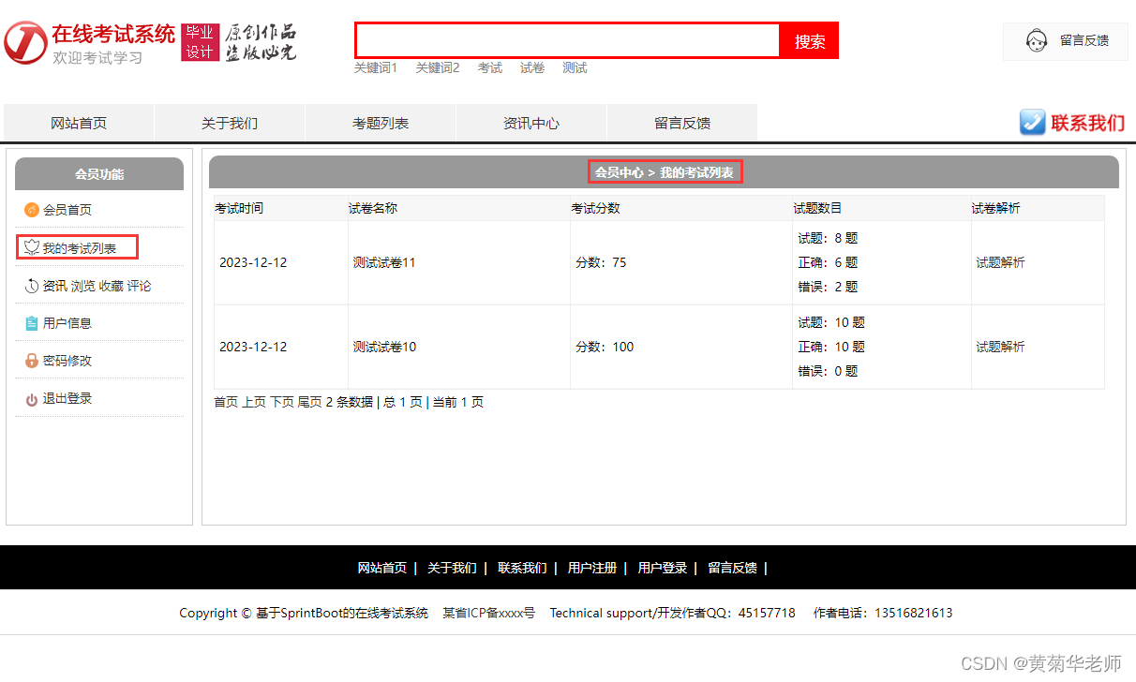Screen dimensions: 1136x682
Task: Open 留言反馈 in the navigation bar
Action: [682, 123]
